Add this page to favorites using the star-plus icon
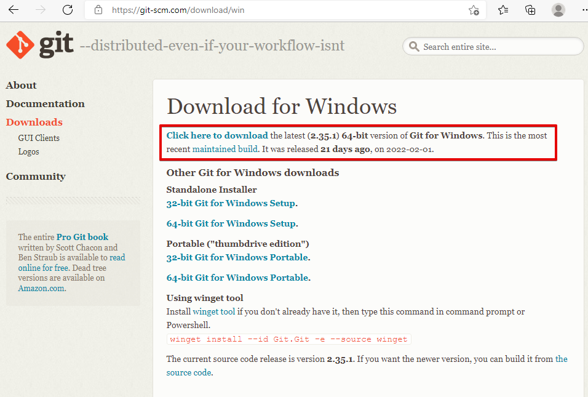 point(474,10)
